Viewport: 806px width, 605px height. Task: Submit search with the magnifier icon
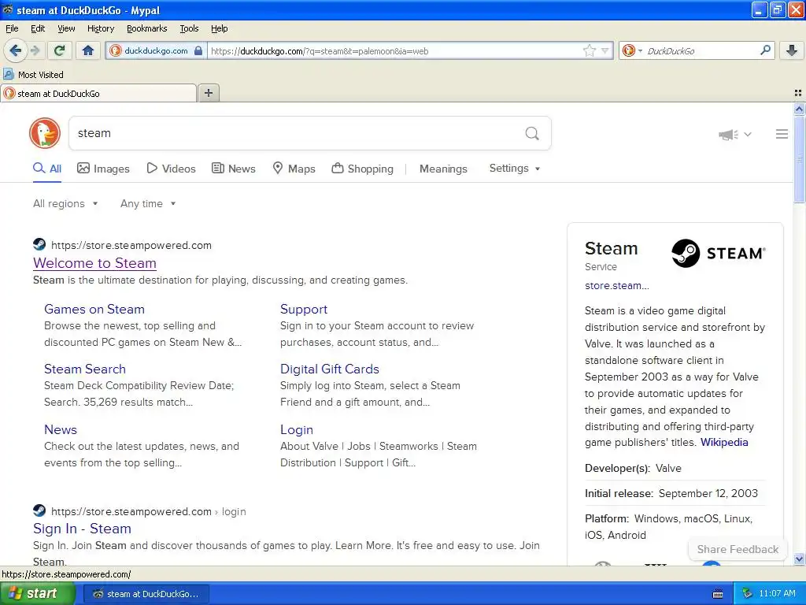point(532,134)
